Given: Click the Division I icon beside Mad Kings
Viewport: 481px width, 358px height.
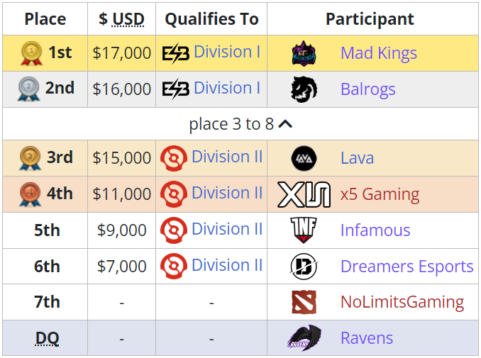Looking at the screenshot, I should point(175,53).
